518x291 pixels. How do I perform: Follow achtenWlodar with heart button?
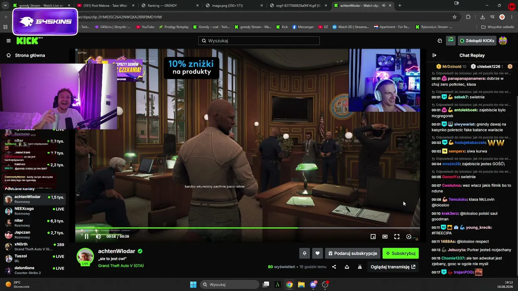318,253
